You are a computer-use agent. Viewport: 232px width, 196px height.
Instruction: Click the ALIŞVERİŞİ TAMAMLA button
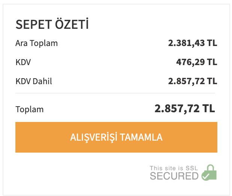click(116, 137)
